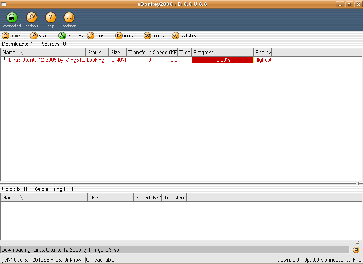Click the orange icon beside the Downloading bar

pos(356,250)
